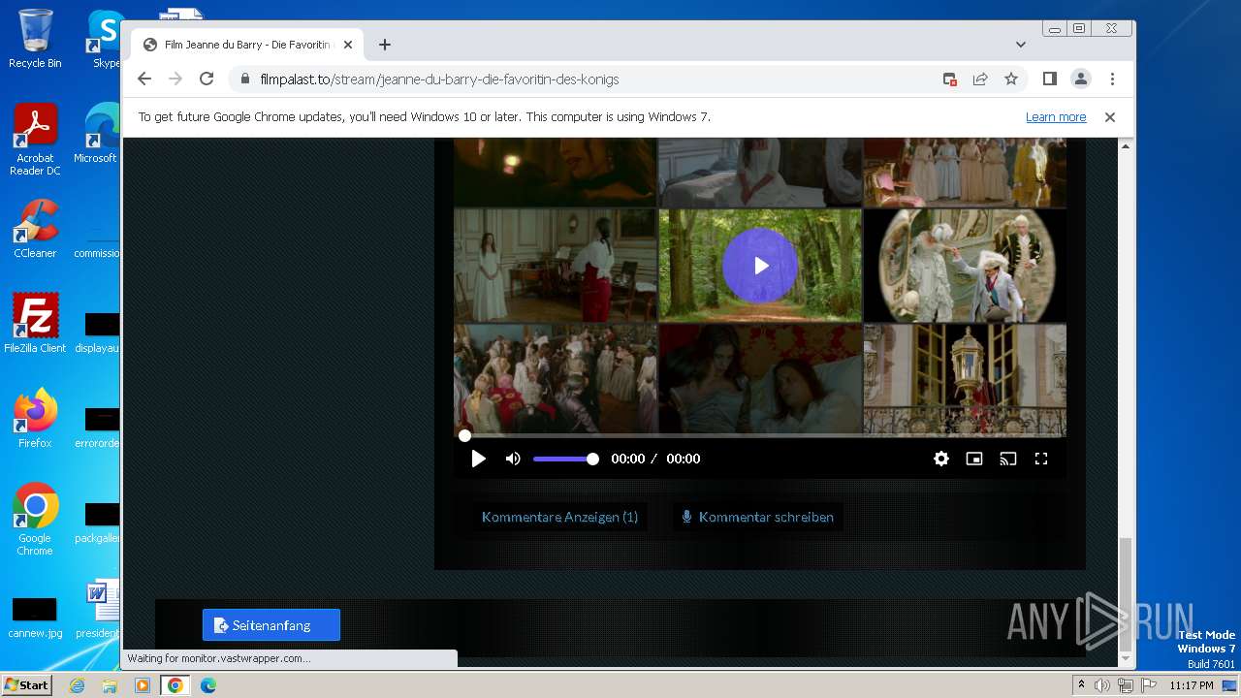The width and height of the screenshot is (1241, 698).
Task: Open the Windows Start menu
Action: point(26,684)
